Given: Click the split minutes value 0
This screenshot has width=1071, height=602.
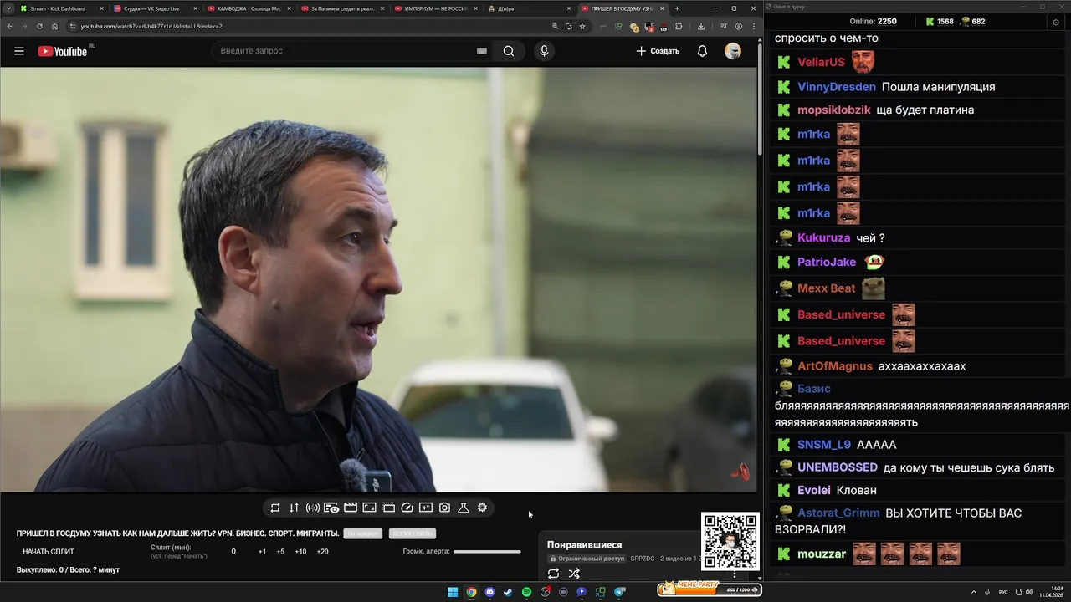Looking at the screenshot, I should click(233, 552).
